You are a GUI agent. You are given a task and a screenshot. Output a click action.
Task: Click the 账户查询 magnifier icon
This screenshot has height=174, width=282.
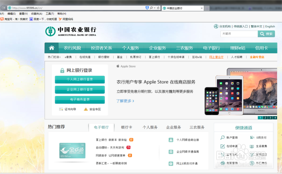[222, 138]
